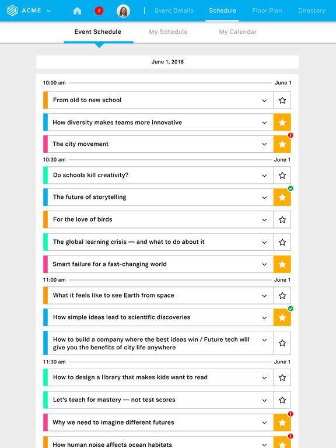Click the orange color bar of What it feels like to see Earth from space

[45, 295]
